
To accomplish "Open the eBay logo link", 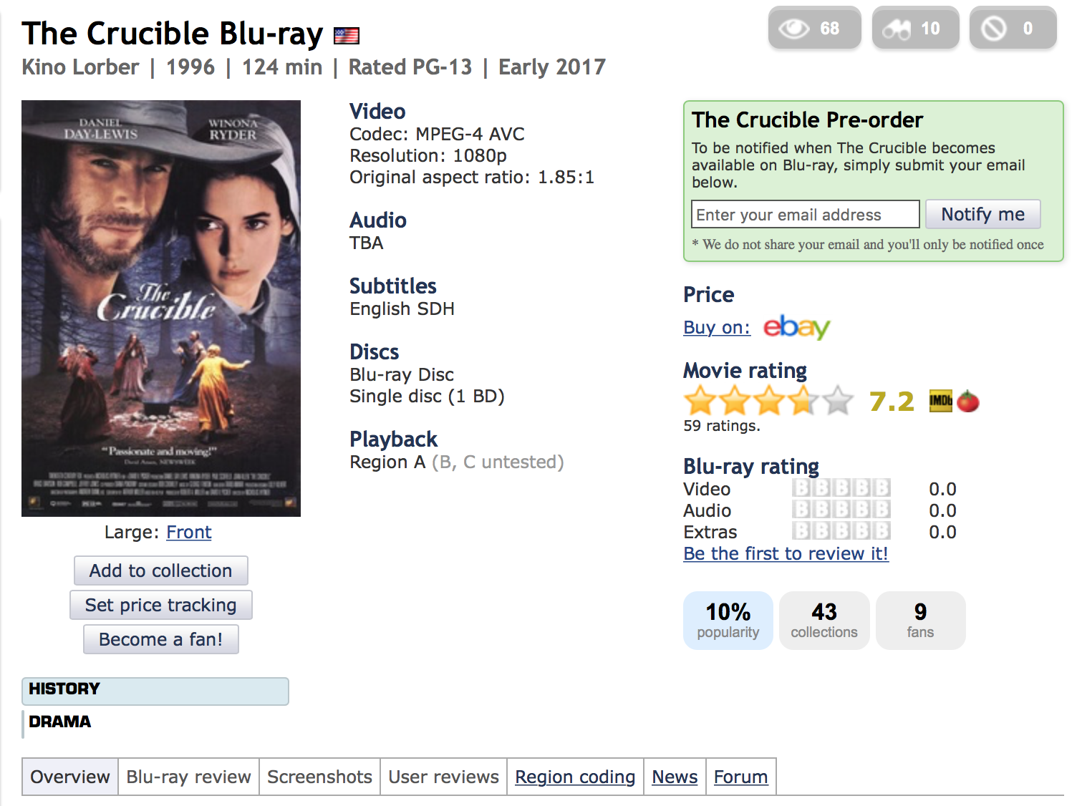I will (x=796, y=327).
